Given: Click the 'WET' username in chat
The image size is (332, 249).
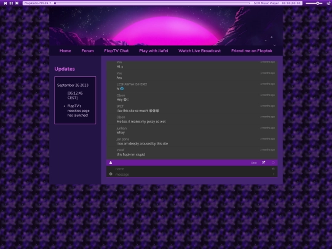Looking at the screenshot, I should pos(120,106).
